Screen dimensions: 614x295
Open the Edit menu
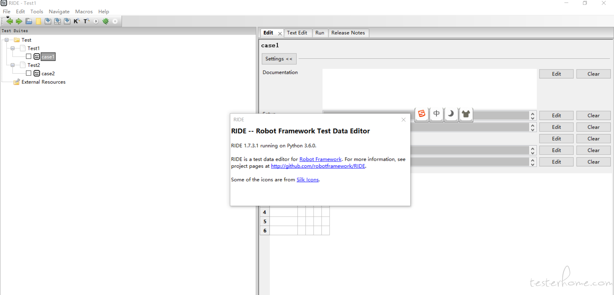[x=20, y=12]
